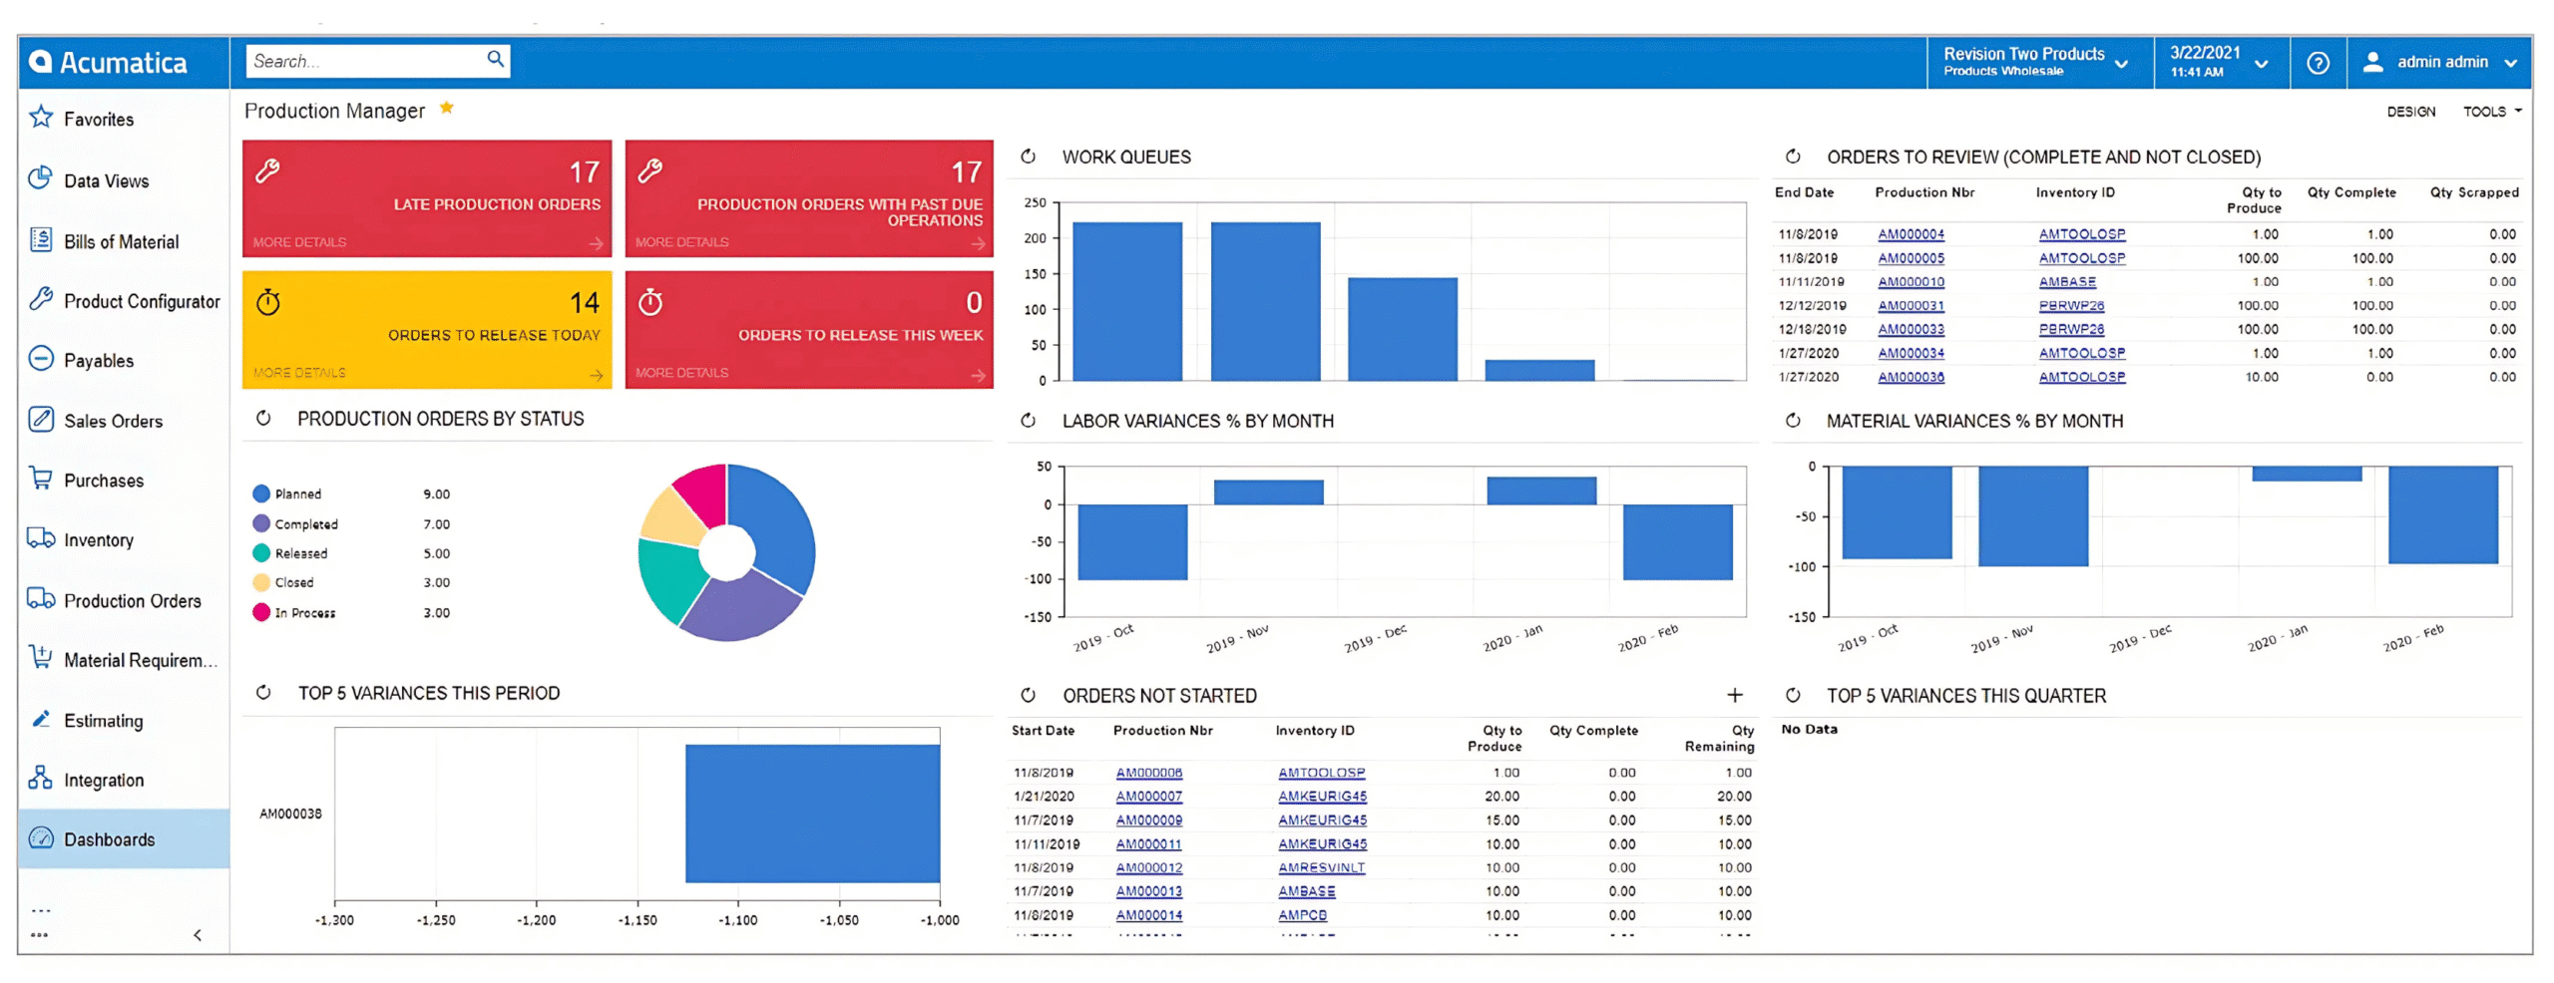Image resolution: width=2554 pixels, height=983 pixels.
Task: Refresh the Work Queues widget
Action: tap(1028, 157)
